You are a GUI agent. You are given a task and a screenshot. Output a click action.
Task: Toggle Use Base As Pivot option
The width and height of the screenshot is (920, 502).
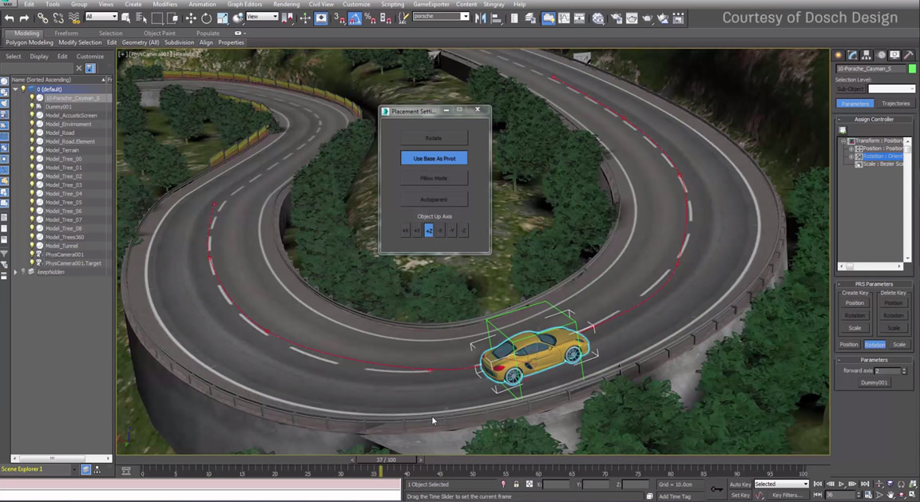(434, 158)
